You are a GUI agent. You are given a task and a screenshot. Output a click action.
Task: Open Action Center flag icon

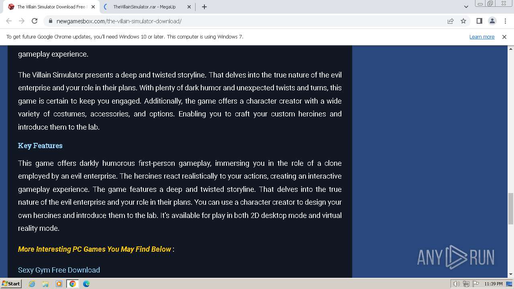475,284
